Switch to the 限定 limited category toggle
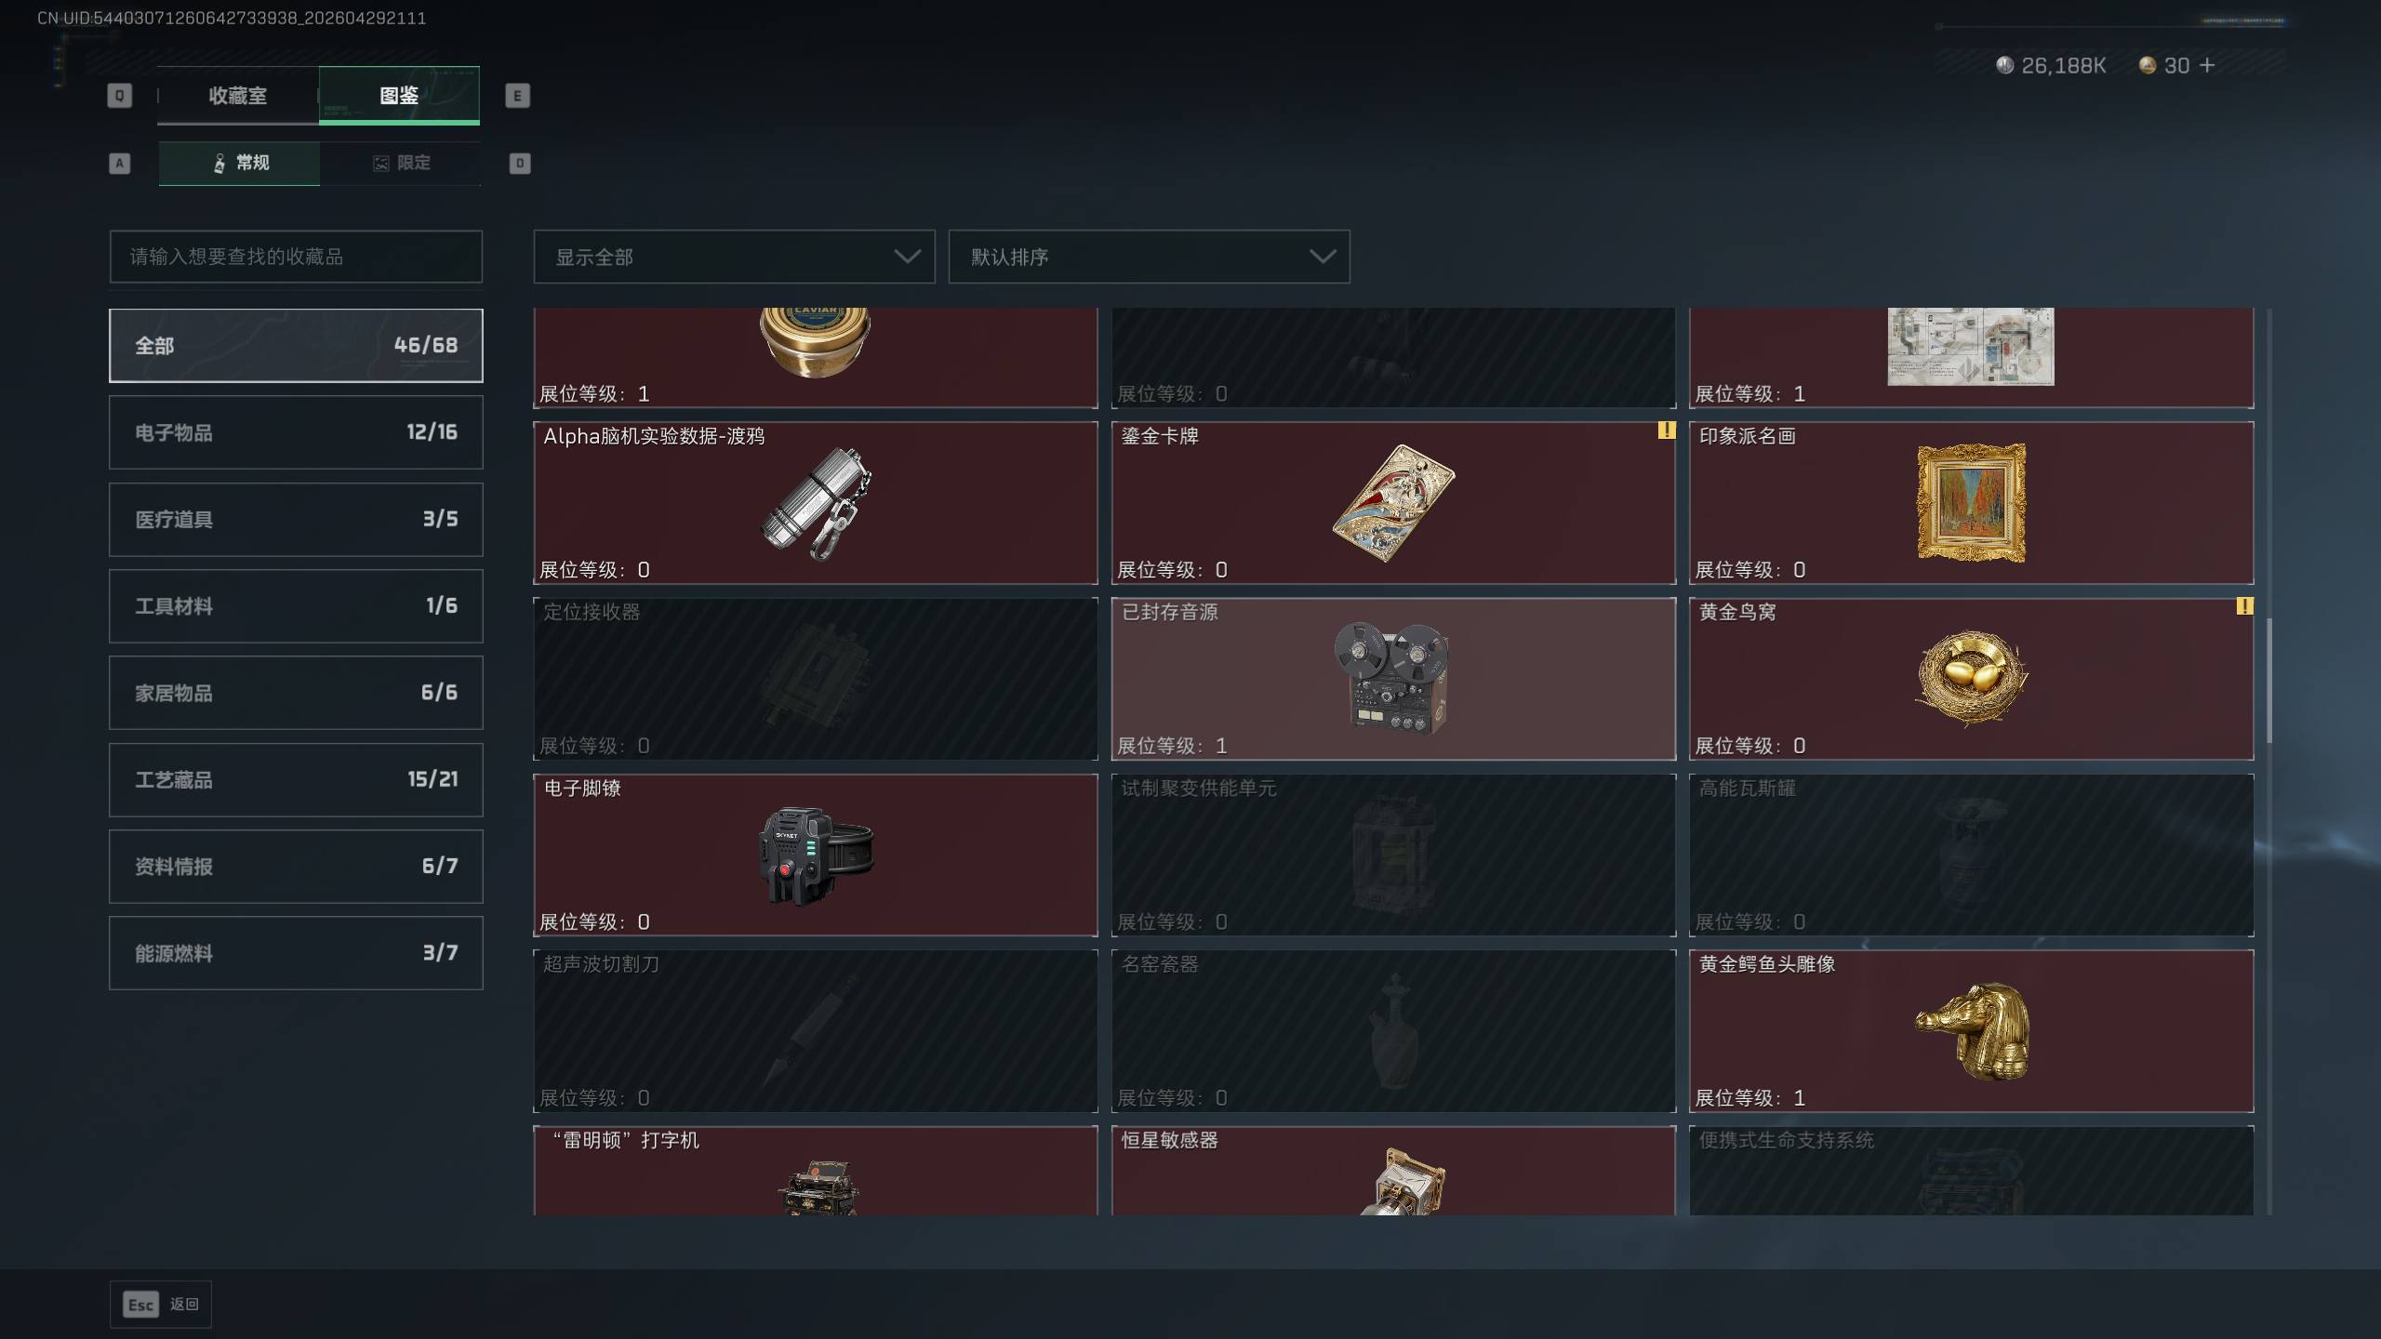This screenshot has height=1339, width=2381. tap(401, 163)
